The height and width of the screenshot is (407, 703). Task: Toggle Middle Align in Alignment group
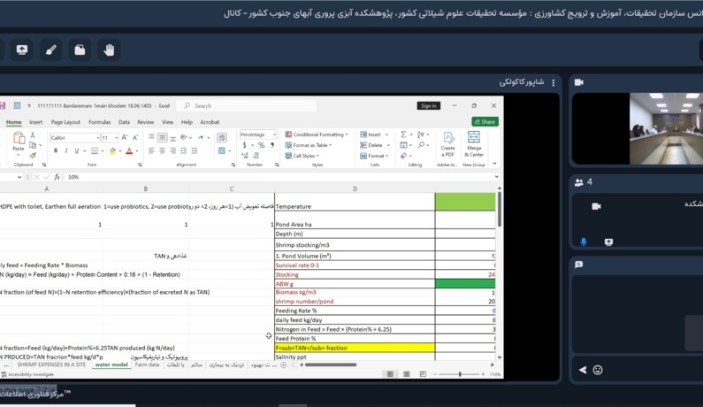tap(162, 137)
